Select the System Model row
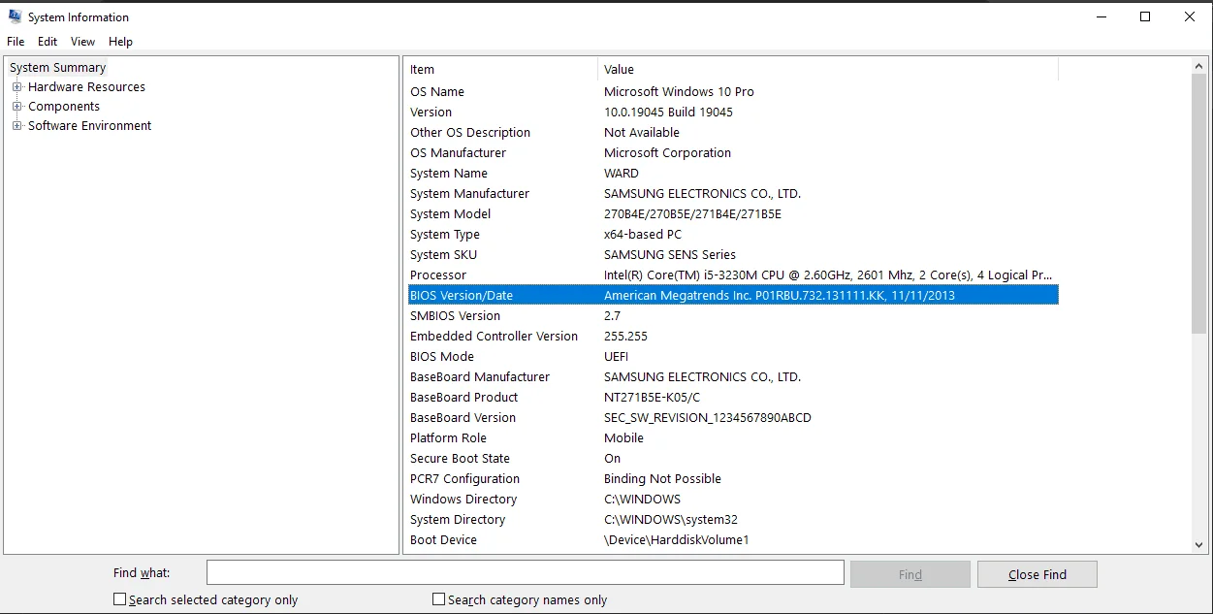 click(733, 213)
